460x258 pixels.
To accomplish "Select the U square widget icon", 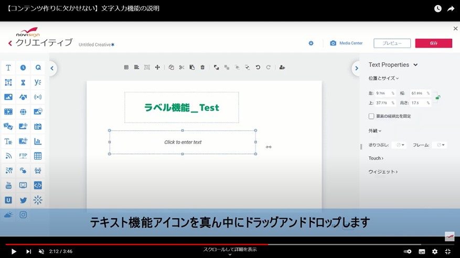I will click(8, 200).
